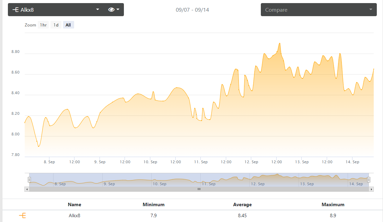Click the 7.90 lowest dip on chart line

38,146
